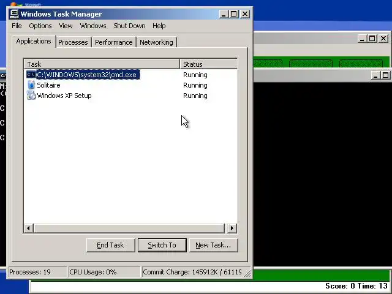This screenshot has height=294, width=392.
Task: Switch to the Performance tab
Action: click(113, 42)
